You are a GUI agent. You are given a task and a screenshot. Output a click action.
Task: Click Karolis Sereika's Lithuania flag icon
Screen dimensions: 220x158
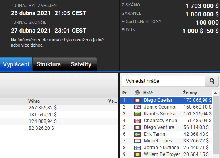[137, 114]
